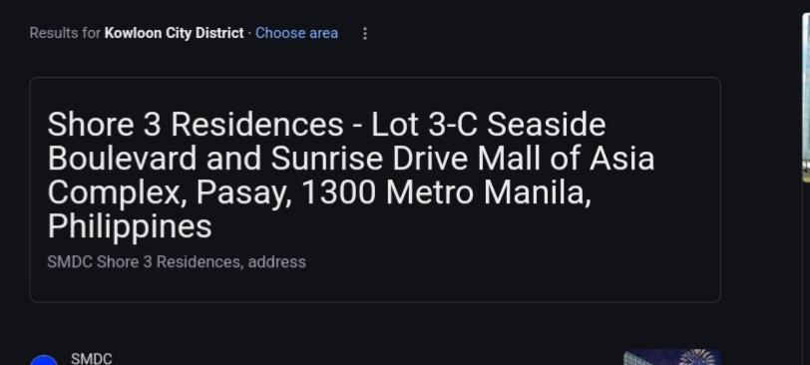Open the SMDC result site name

pos(92,359)
